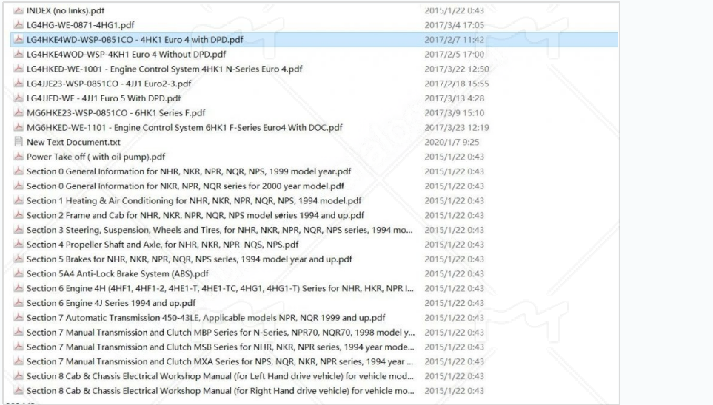
Task: Click PDF icon of Section 7 MBP Series file
Action: (x=19, y=332)
